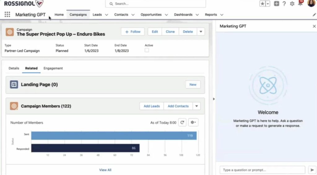This screenshot has width=317, height=175.
Task: Expand the Opportunities tab dropdown
Action: click(x=166, y=15)
